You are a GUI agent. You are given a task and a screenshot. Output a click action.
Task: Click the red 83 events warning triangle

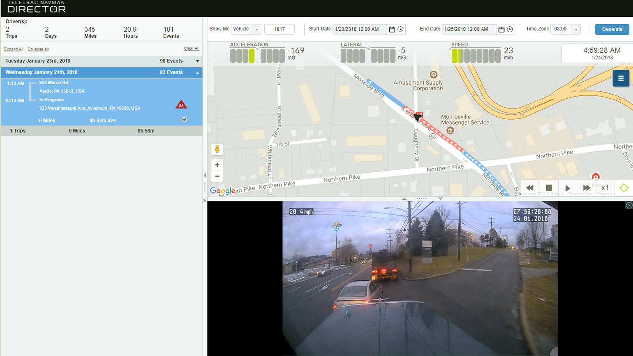[181, 104]
